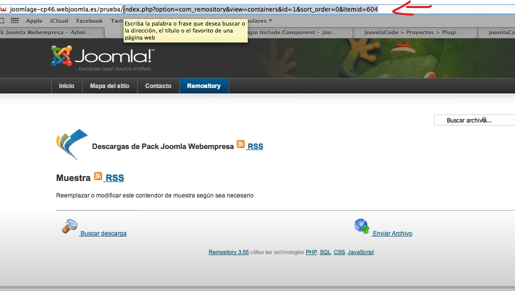Open the Buscar descarga link
515x291 pixels.
pos(103,233)
